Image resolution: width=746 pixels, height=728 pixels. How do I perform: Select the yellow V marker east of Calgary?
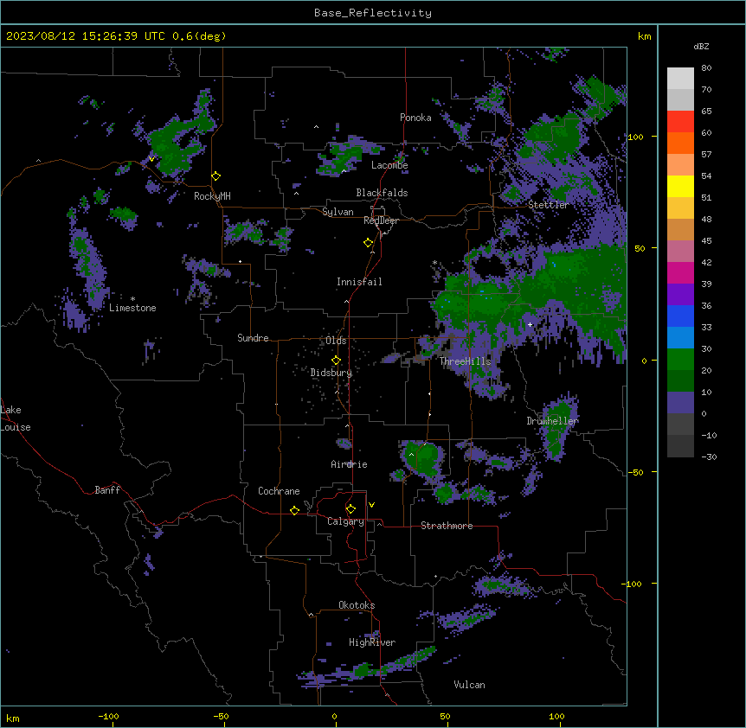tap(371, 505)
